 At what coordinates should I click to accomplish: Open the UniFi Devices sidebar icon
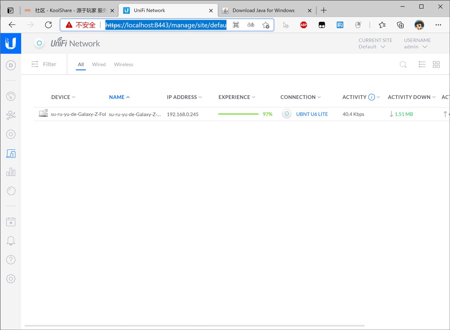click(11, 134)
